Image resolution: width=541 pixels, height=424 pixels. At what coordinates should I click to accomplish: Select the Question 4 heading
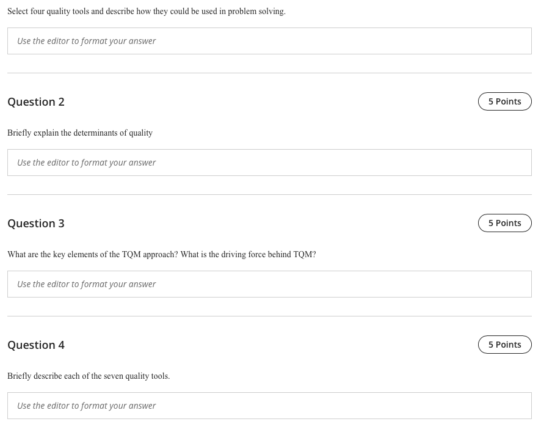(x=36, y=345)
